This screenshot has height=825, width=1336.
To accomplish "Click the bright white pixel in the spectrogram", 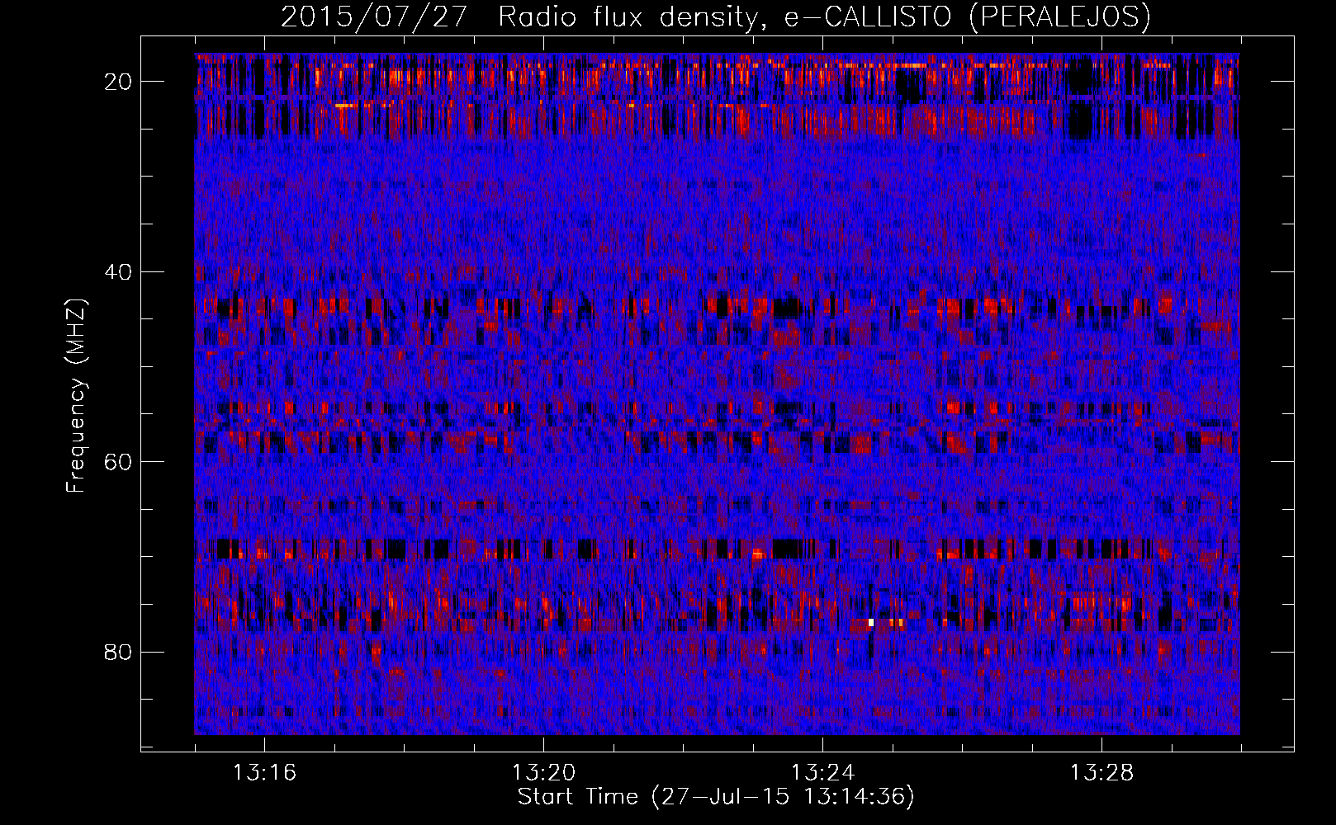I will click(x=871, y=623).
